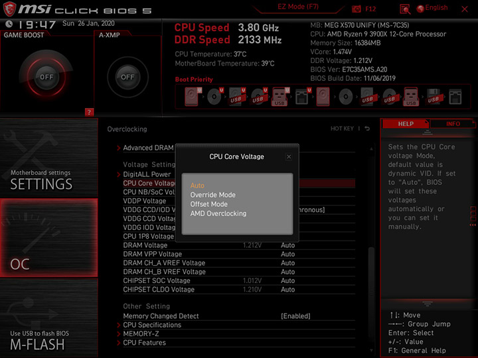Open CHIPSET CLDO Voltage Auto value
The width and height of the screenshot is (478, 358).
287,290
